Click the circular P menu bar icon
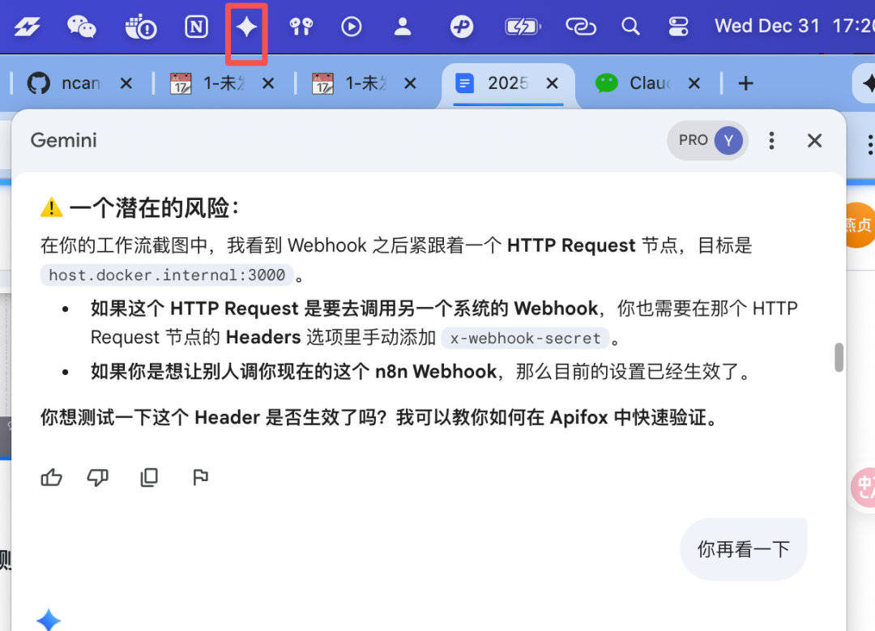Image resolution: width=875 pixels, height=631 pixels. 462,26
